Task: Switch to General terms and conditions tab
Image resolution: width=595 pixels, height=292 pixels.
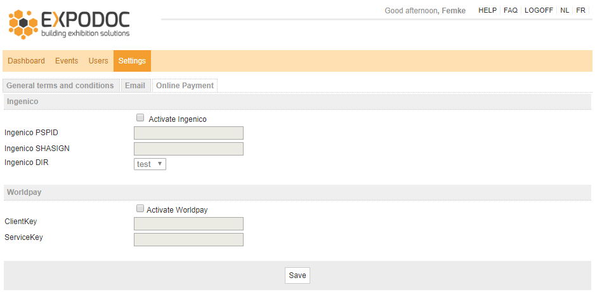Action: [60, 86]
